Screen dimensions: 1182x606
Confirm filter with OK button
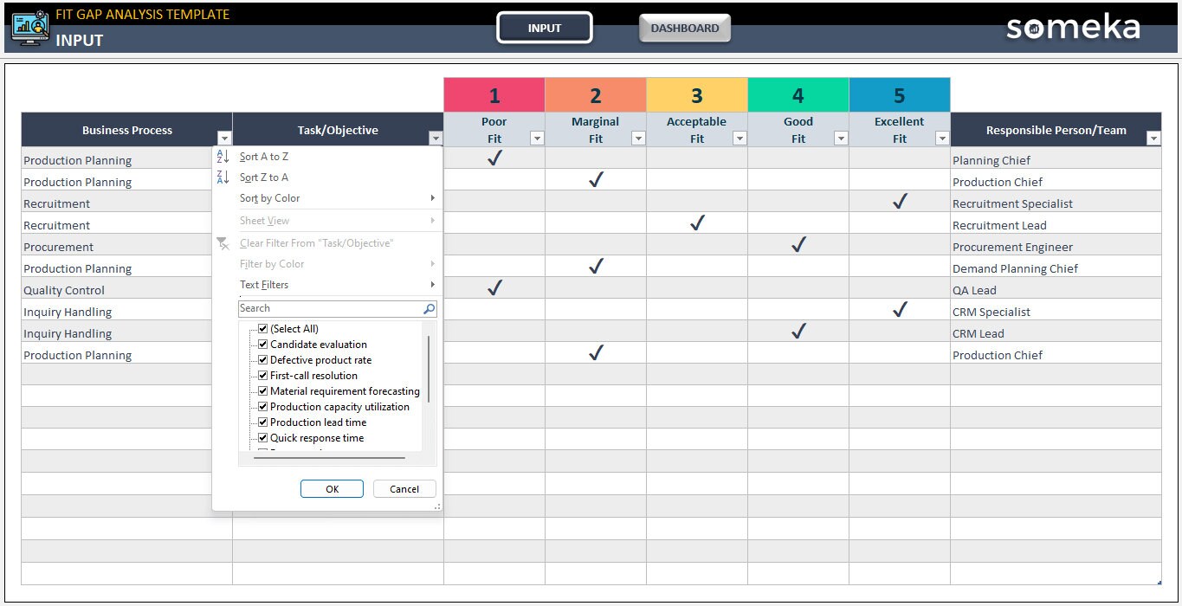332,489
